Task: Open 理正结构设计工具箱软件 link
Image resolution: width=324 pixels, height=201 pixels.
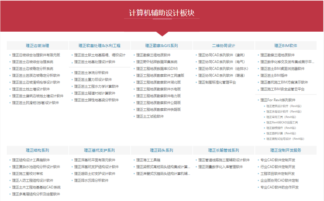Action: coord(31,160)
